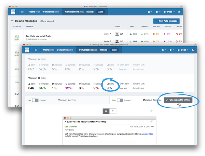Viewport: 205px width, 156px height.
Task: Click the A/B badge on first message row
Action: [17, 39]
